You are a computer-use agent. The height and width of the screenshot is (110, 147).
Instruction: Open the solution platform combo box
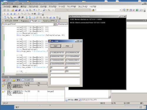point(79,10)
